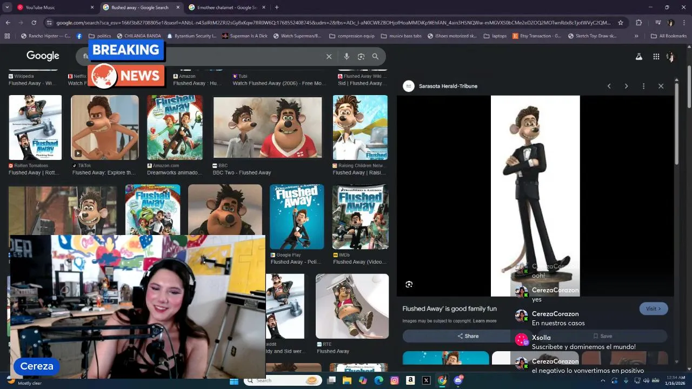Screen dimensions: 692x389
Task: Open Google Lens image search
Action: 361,56
